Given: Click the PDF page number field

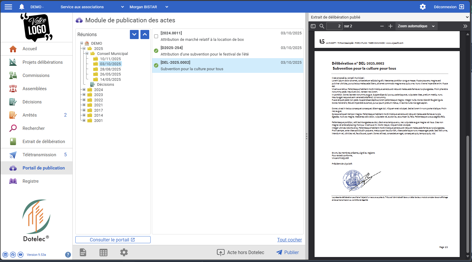Looking at the screenshot, I should pyautogui.click(x=335, y=26).
